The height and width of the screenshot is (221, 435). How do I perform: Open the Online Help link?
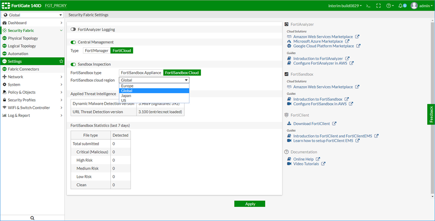303,159
